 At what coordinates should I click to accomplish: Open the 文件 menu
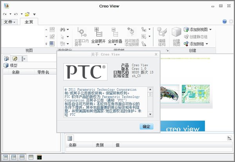point(9,22)
